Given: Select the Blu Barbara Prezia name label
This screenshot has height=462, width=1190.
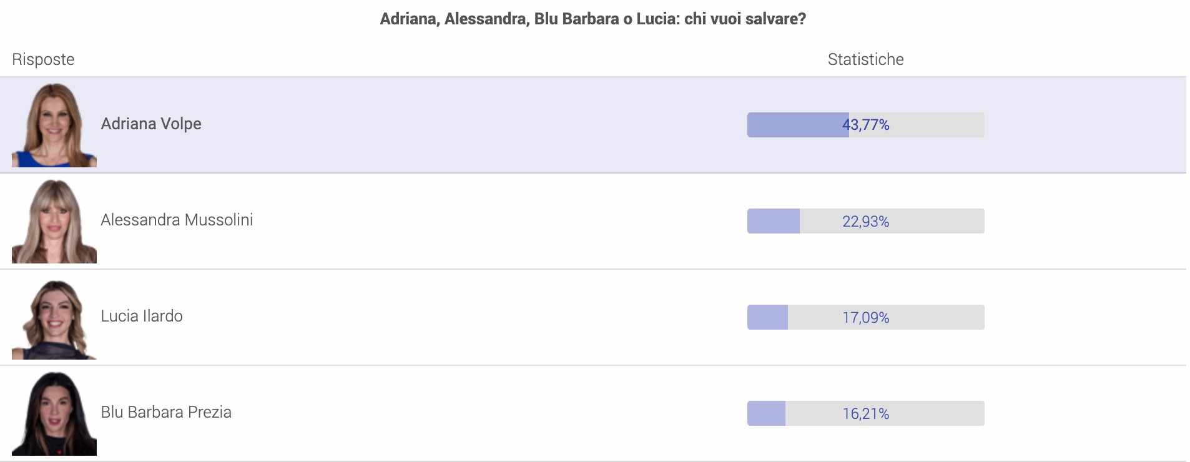Looking at the screenshot, I should tap(166, 412).
